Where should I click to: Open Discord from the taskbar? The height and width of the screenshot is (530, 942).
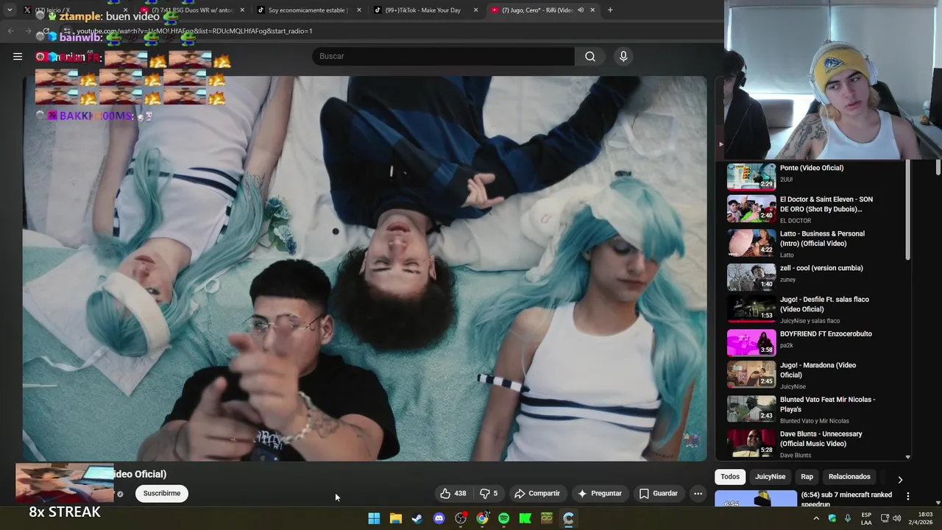click(439, 518)
